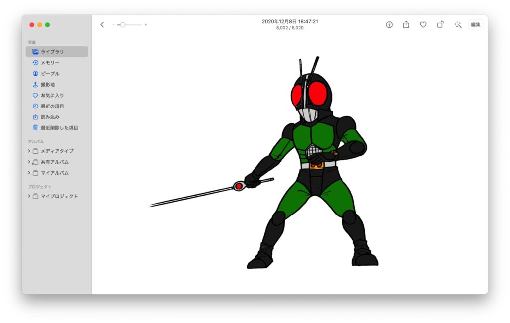Select メディアタイプ album folder

tap(57, 151)
